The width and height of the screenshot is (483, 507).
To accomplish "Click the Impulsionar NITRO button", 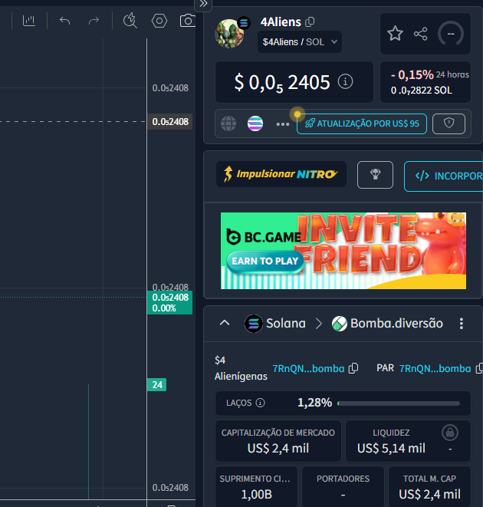I will (281, 174).
